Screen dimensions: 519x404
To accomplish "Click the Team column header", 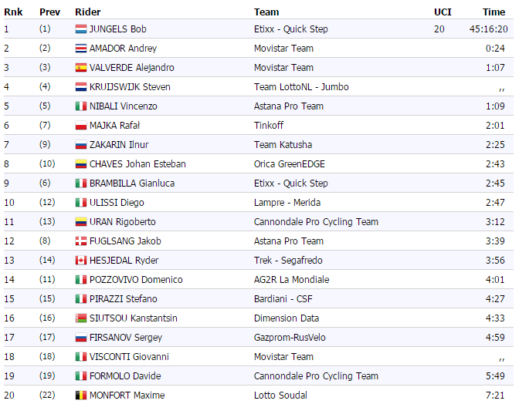I will click(x=266, y=12).
